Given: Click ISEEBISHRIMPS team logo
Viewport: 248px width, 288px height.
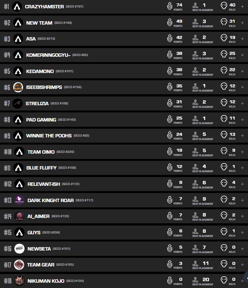Looking at the screenshot, I should tap(18, 87).
